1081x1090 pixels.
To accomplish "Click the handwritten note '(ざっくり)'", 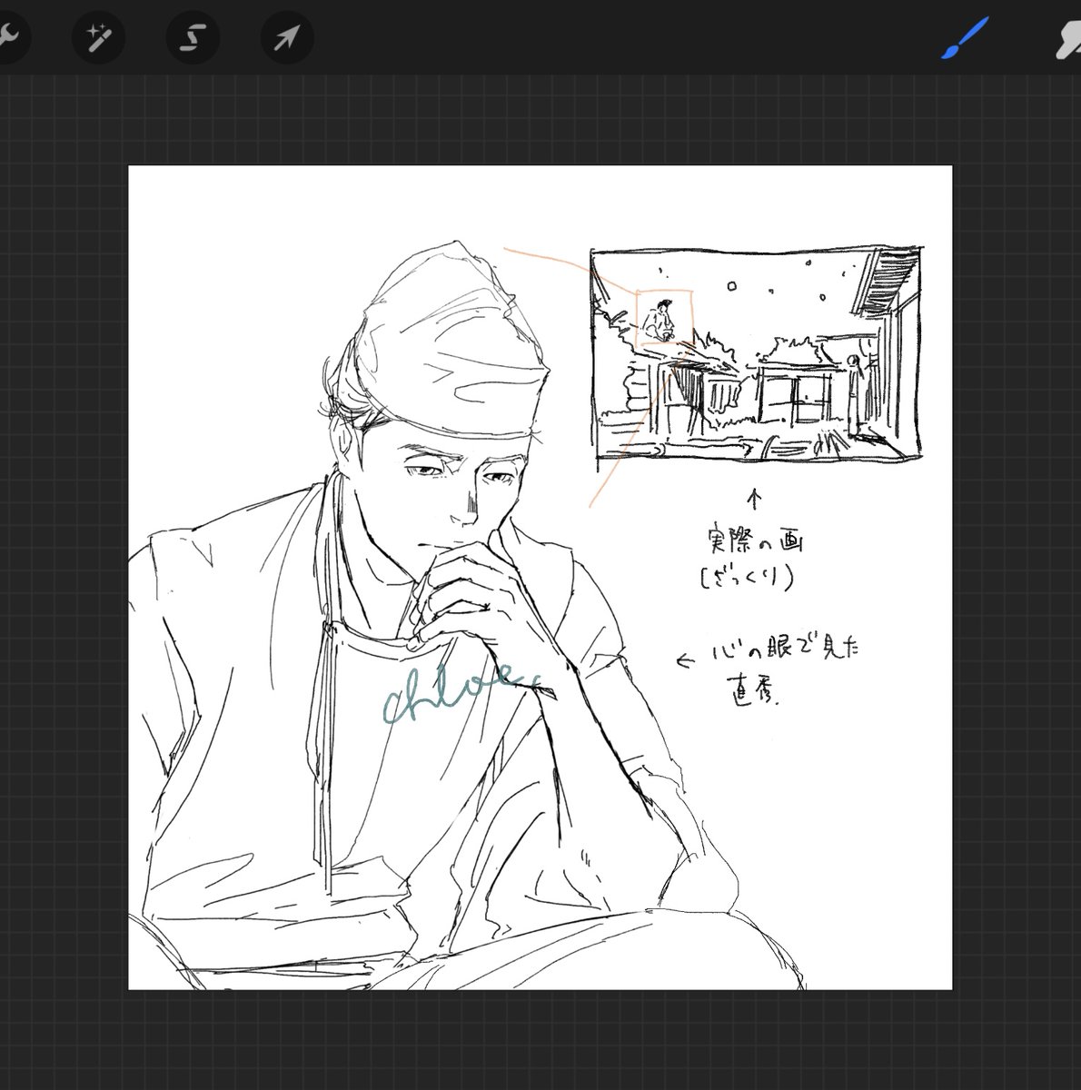I will [747, 579].
